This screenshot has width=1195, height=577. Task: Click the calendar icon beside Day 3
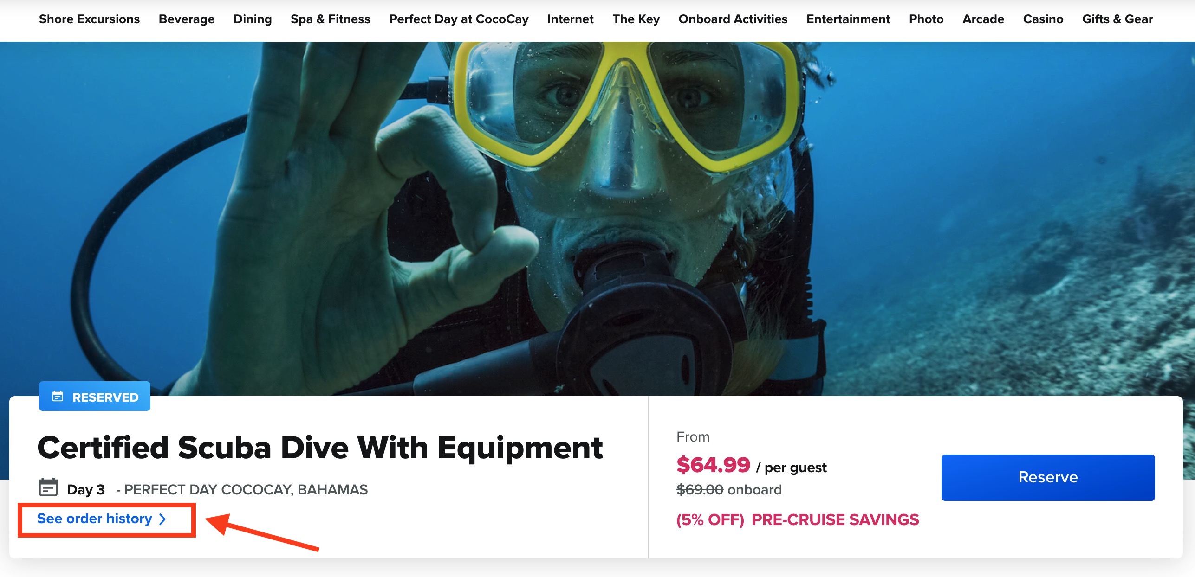coord(48,487)
